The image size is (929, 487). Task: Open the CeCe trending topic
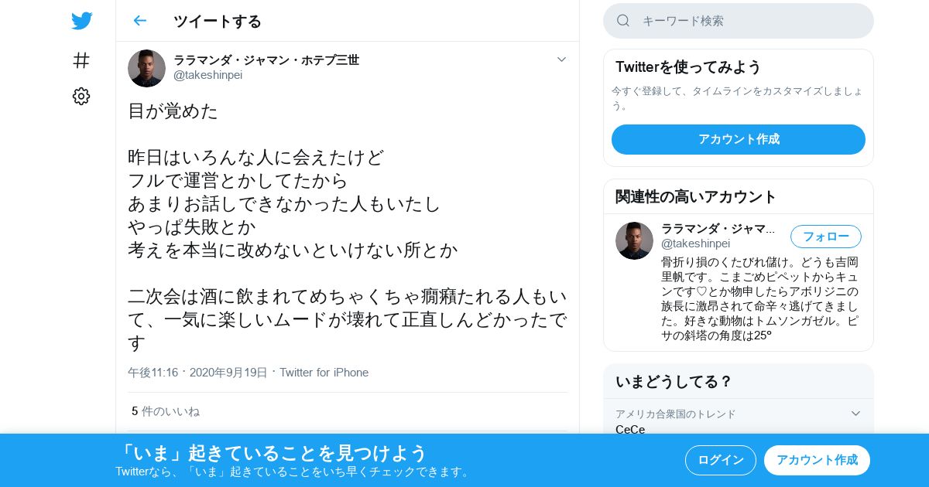[630, 429]
